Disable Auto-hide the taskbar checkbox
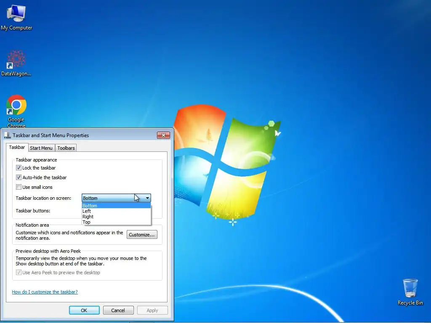Viewport: 431px width, 323px height. tap(19, 177)
